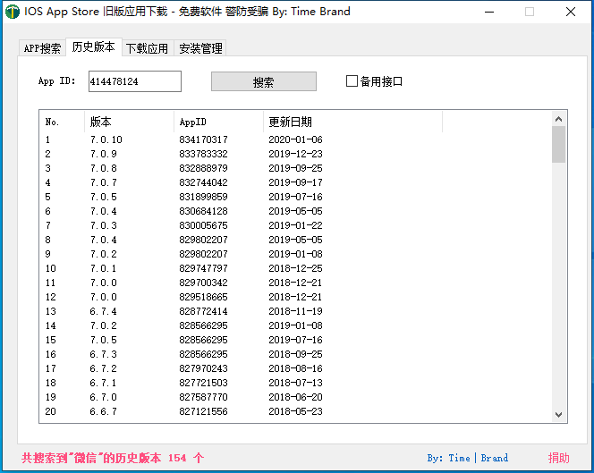Sort by the 版本 column header
The height and width of the screenshot is (473, 594).
click(129, 122)
